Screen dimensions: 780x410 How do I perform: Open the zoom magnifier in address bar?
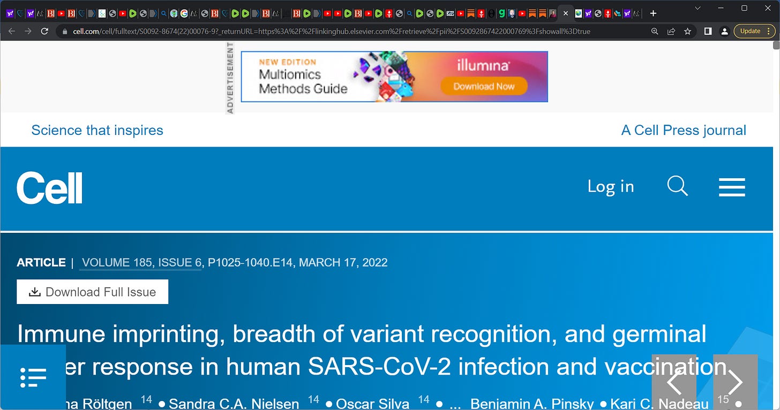(655, 32)
